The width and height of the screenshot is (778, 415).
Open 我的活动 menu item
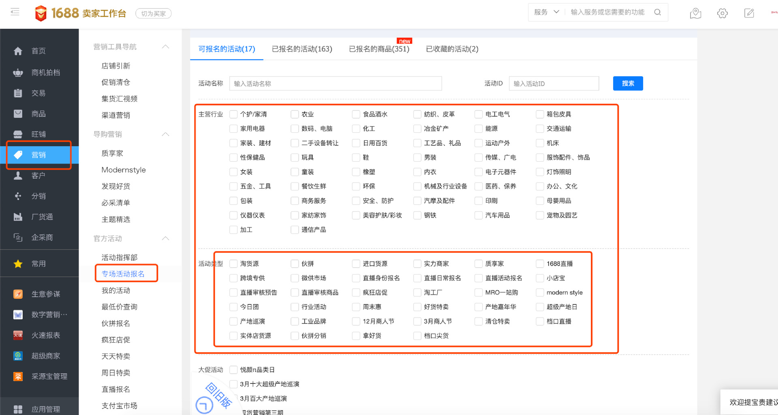pos(116,290)
